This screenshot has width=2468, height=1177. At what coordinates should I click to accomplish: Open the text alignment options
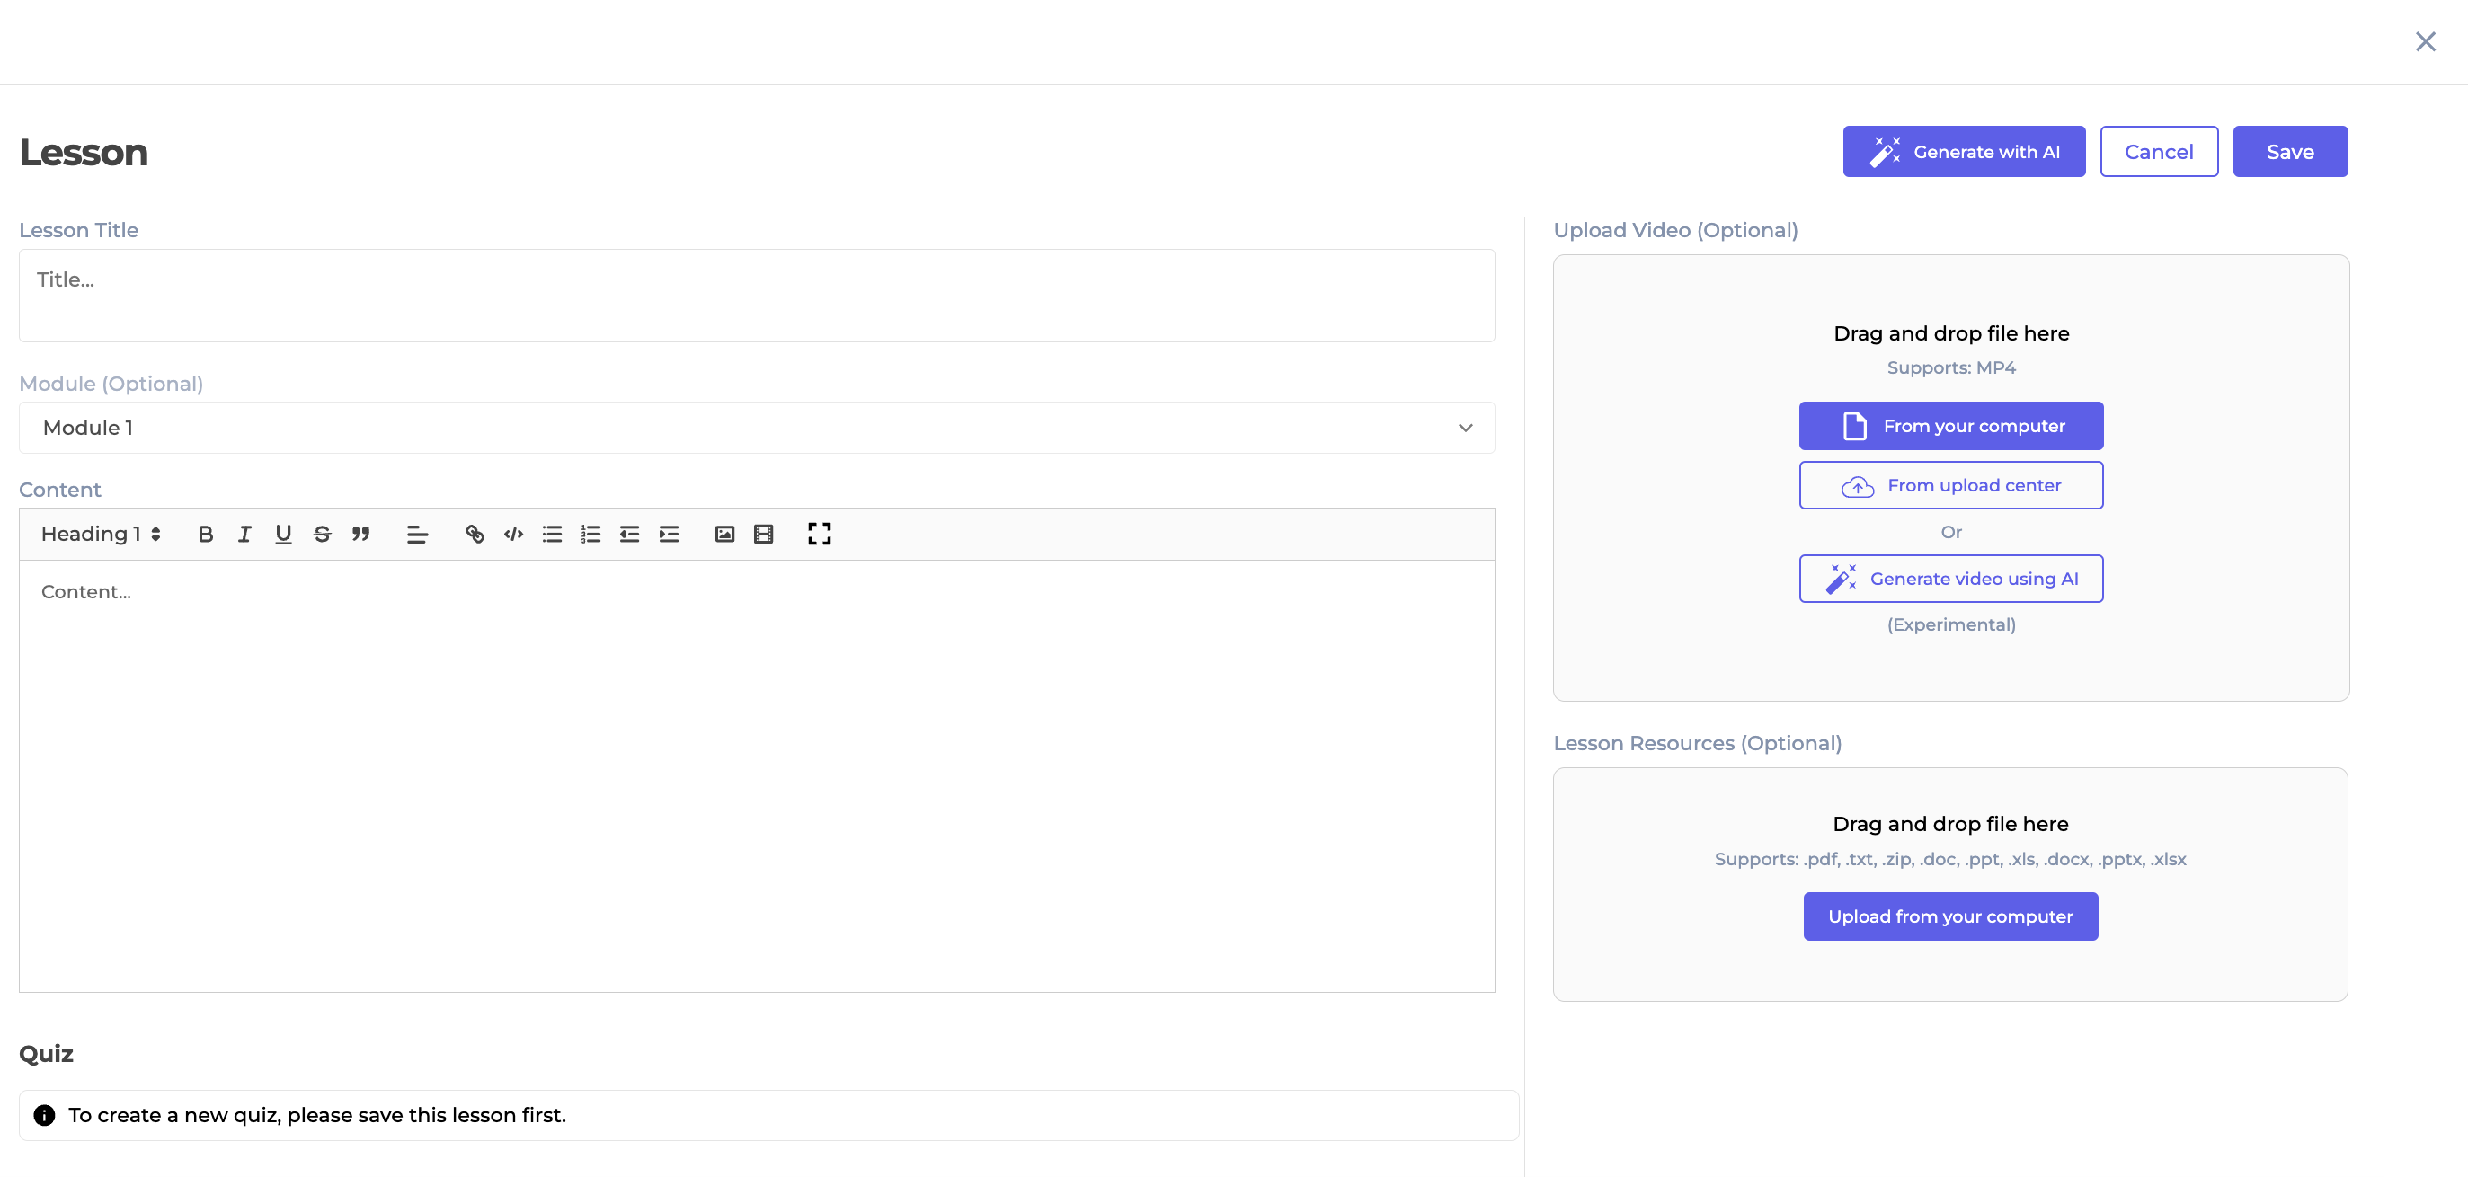[417, 535]
